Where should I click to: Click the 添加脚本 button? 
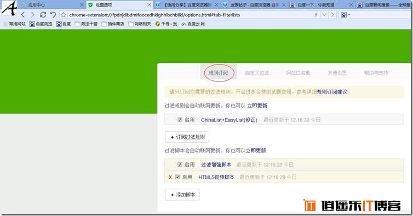click(182, 195)
